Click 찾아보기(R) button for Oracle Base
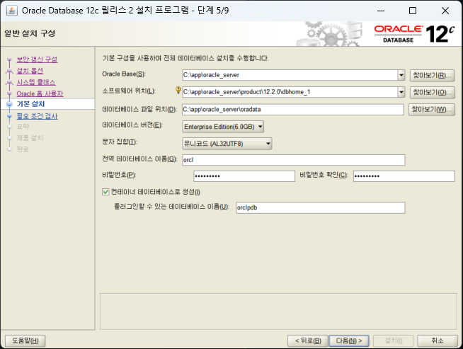Image resolution: width=463 pixels, height=349 pixels. 432,75
